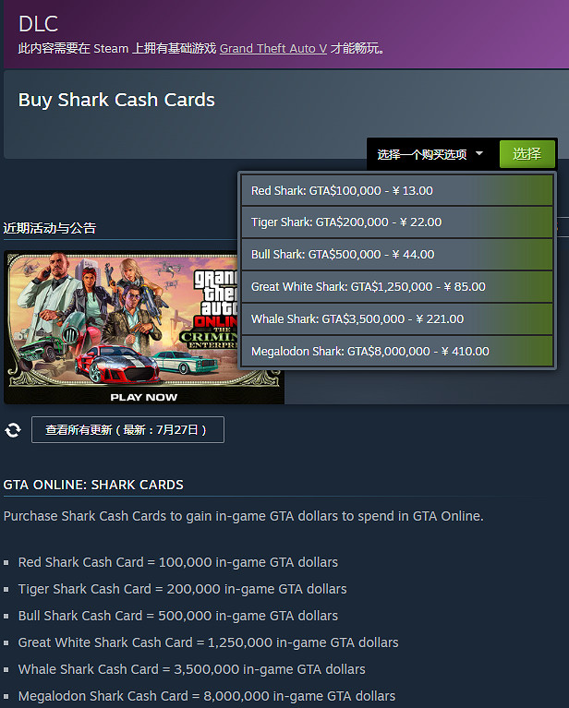Choose Whale Shark ¥ 221.00 option
Screen dimensions: 569x708
(x=396, y=319)
